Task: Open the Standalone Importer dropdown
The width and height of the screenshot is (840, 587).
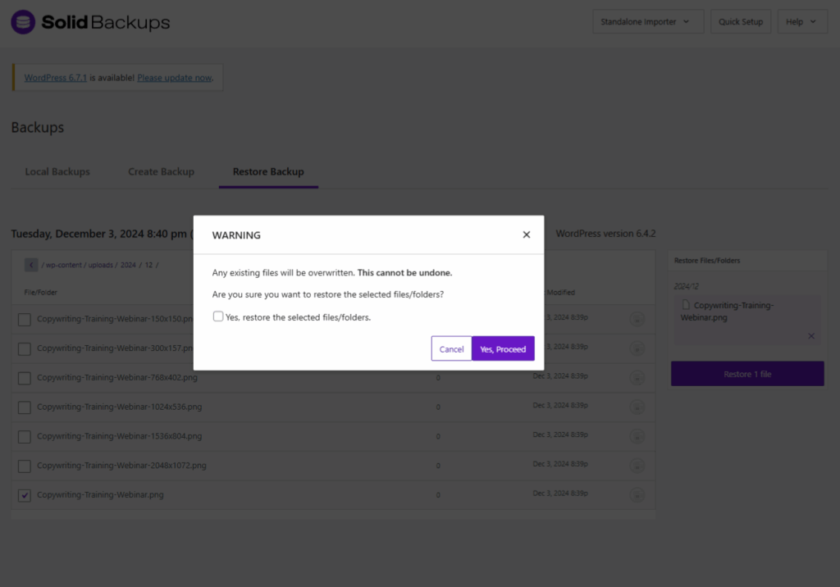Action: coord(648,22)
